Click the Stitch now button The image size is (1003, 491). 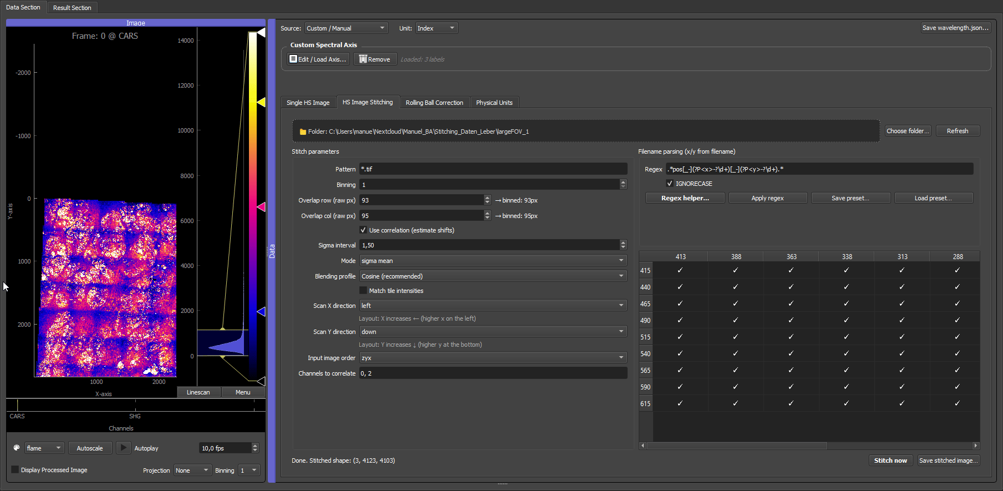[x=890, y=460]
